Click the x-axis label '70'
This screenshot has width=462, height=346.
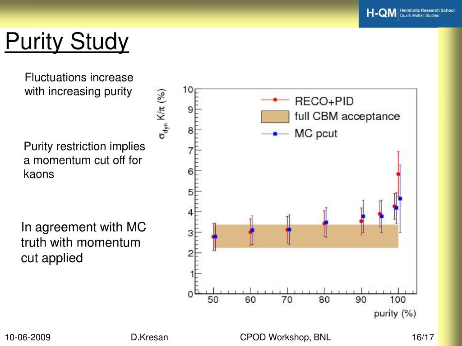[287, 300]
